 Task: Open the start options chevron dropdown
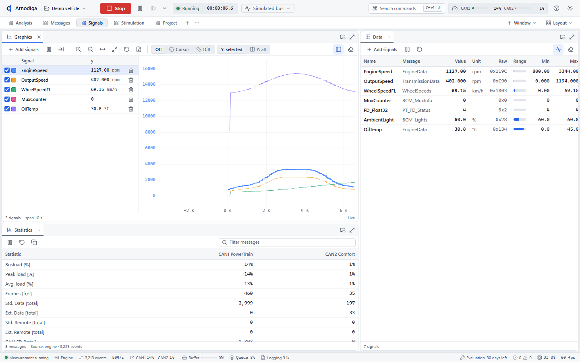click(x=164, y=8)
